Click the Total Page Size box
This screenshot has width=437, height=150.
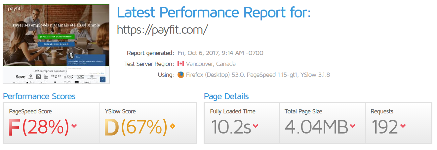click(322, 123)
